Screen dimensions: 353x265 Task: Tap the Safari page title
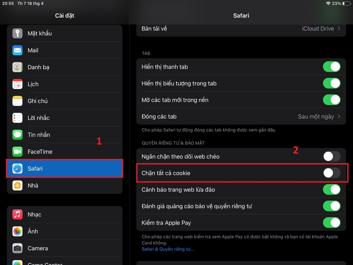241,15
